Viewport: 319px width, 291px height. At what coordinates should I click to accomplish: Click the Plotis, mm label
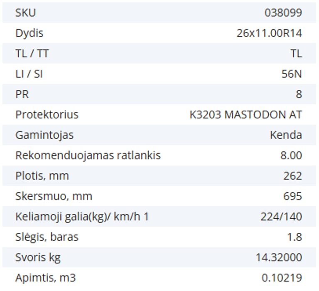(42, 176)
